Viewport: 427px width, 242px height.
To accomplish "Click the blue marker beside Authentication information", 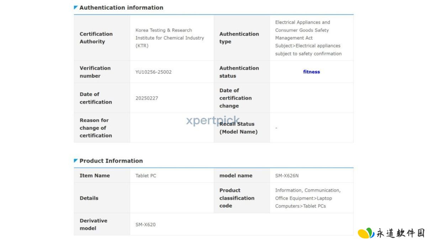I will coord(76,7).
